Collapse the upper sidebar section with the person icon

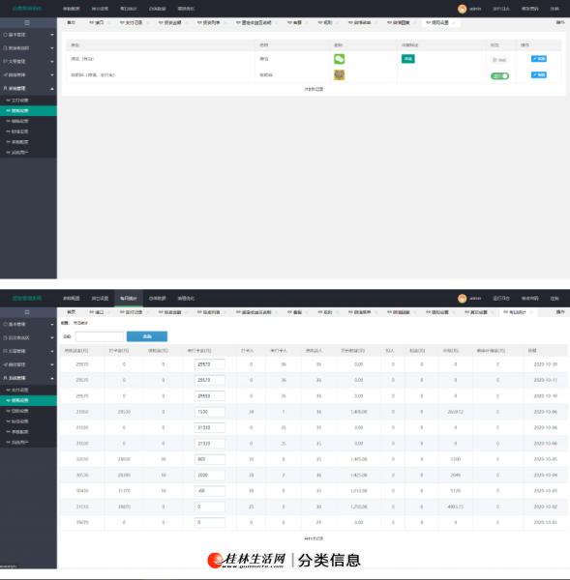[x=28, y=88]
